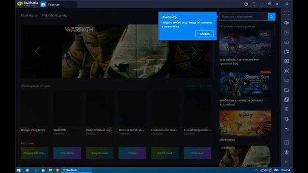Select the Стратегии category button

click(67, 153)
